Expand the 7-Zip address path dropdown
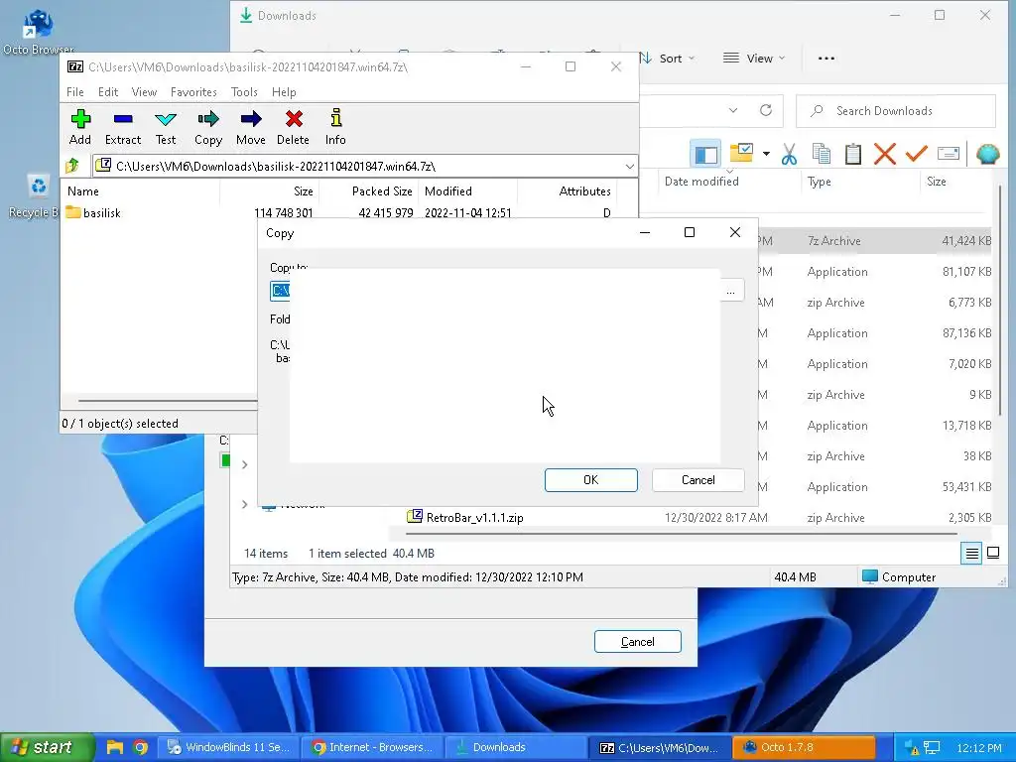This screenshot has width=1016, height=762. click(x=629, y=167)
